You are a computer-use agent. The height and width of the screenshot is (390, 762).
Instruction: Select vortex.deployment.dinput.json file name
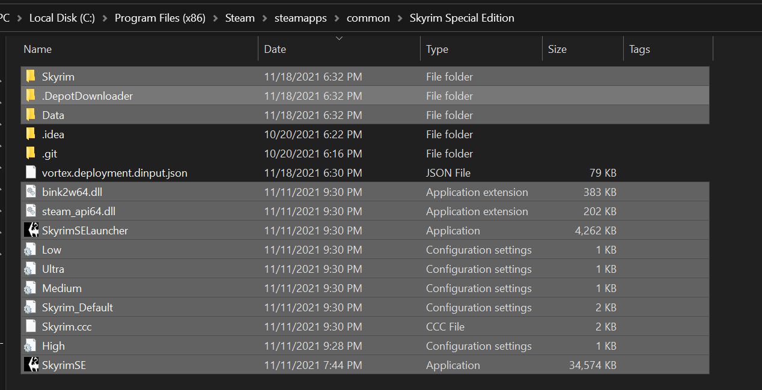pyautogui.click(x=115, y=173)
